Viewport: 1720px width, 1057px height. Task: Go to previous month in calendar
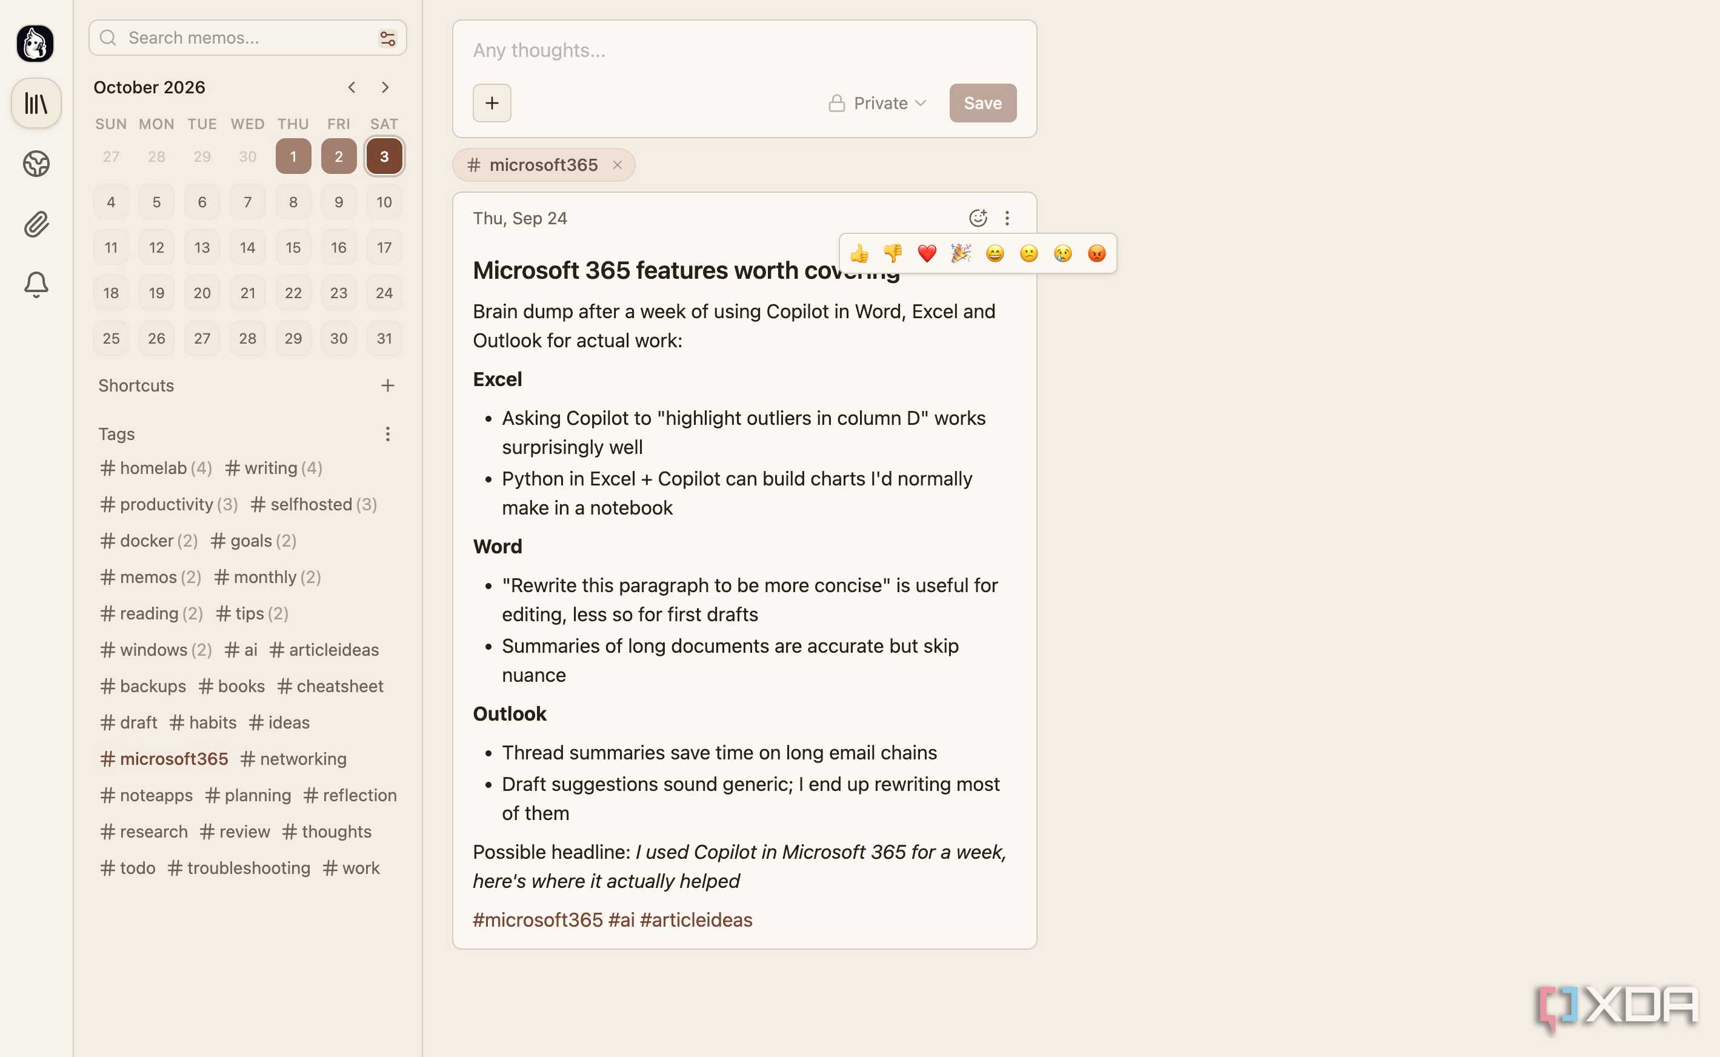tap(352, 87)
